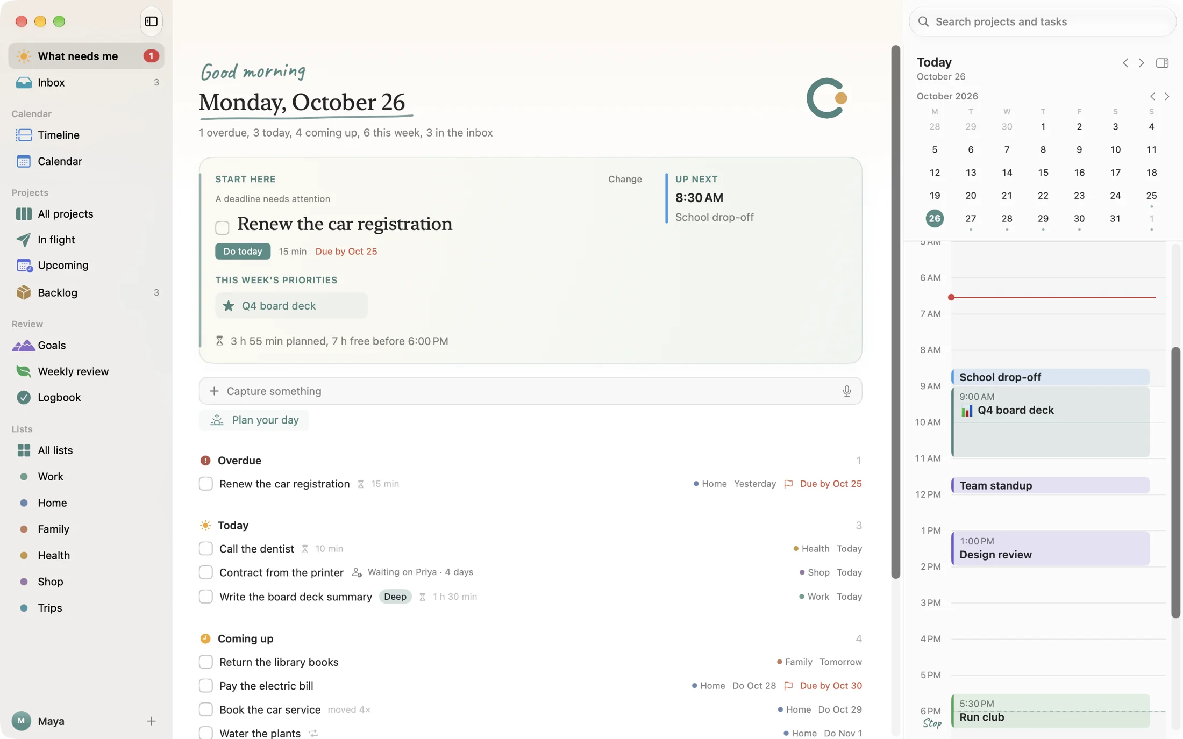Click the Capture something input field
This screenshot has width=1183, height=739.
[x=530, y=391]
